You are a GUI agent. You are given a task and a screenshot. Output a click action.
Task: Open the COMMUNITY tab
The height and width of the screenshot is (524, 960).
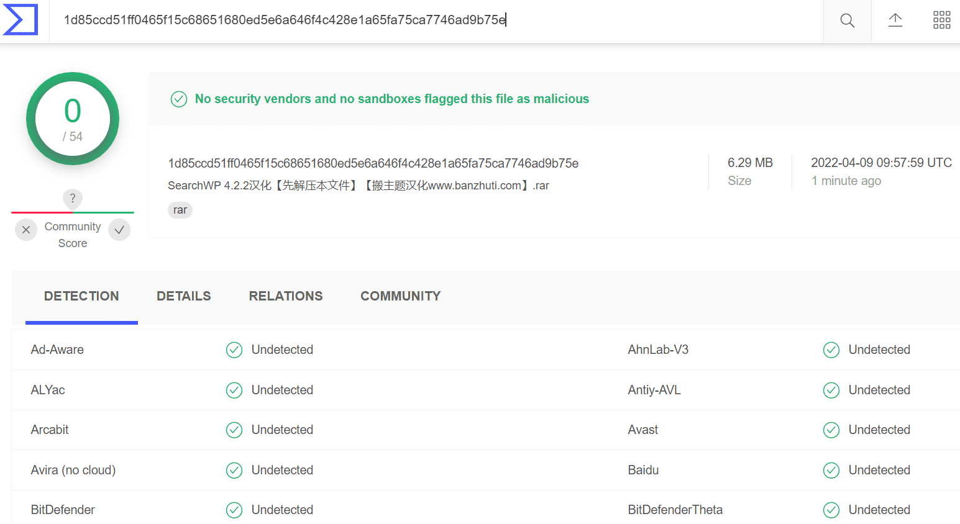coord(401,297)
